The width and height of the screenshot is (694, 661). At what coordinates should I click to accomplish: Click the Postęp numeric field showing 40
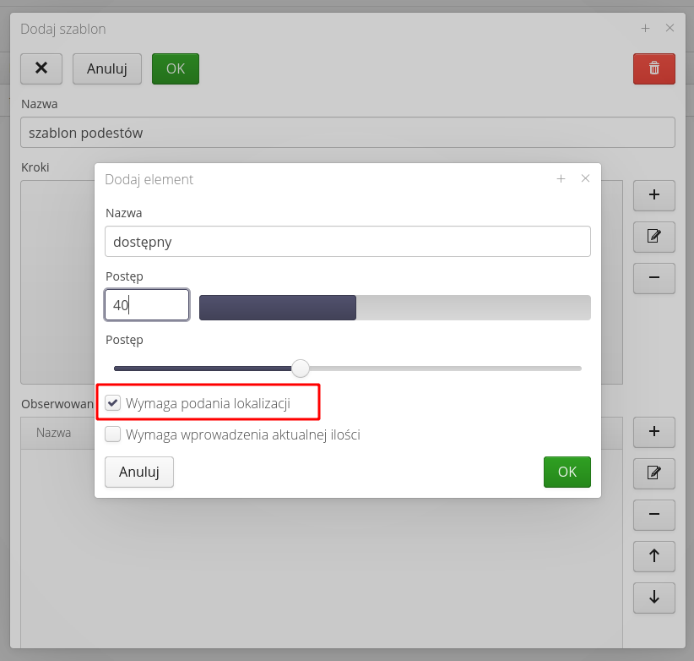(146, 305)
